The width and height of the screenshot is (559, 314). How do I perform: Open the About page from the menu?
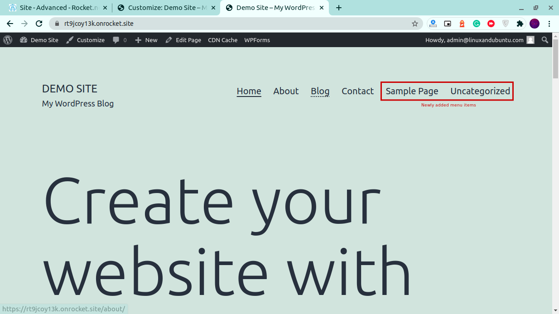coord(286,91)
